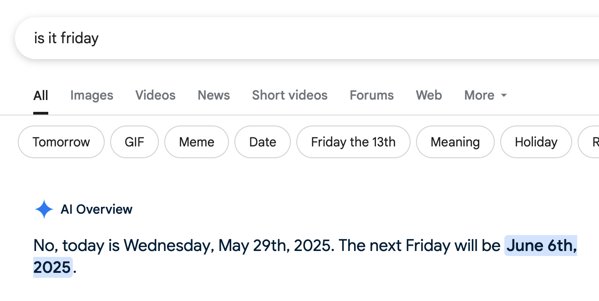
Task: Switch to the Images tab
Action: 91,95
